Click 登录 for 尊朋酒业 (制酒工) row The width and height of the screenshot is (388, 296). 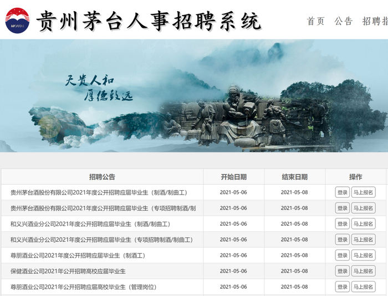coord(343,256)
